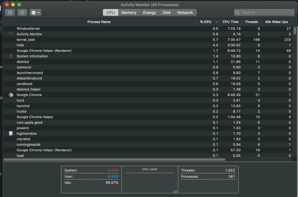Select the WindowServer process row
This screenshot has width=298, height=197.
coord(148,29)
